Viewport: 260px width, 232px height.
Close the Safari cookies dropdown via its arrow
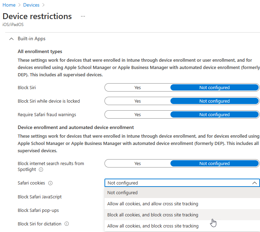coord(254,183)
